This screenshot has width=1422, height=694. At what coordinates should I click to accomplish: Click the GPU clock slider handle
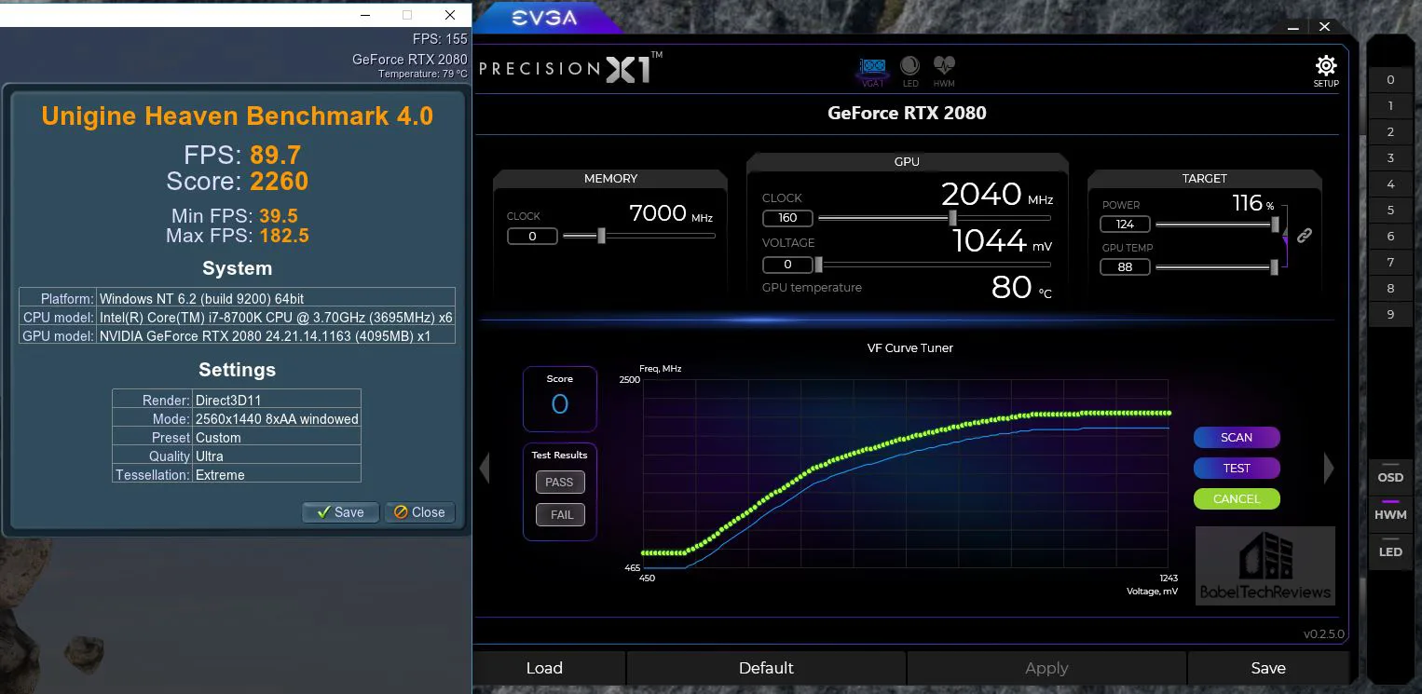tap(952, 218)
